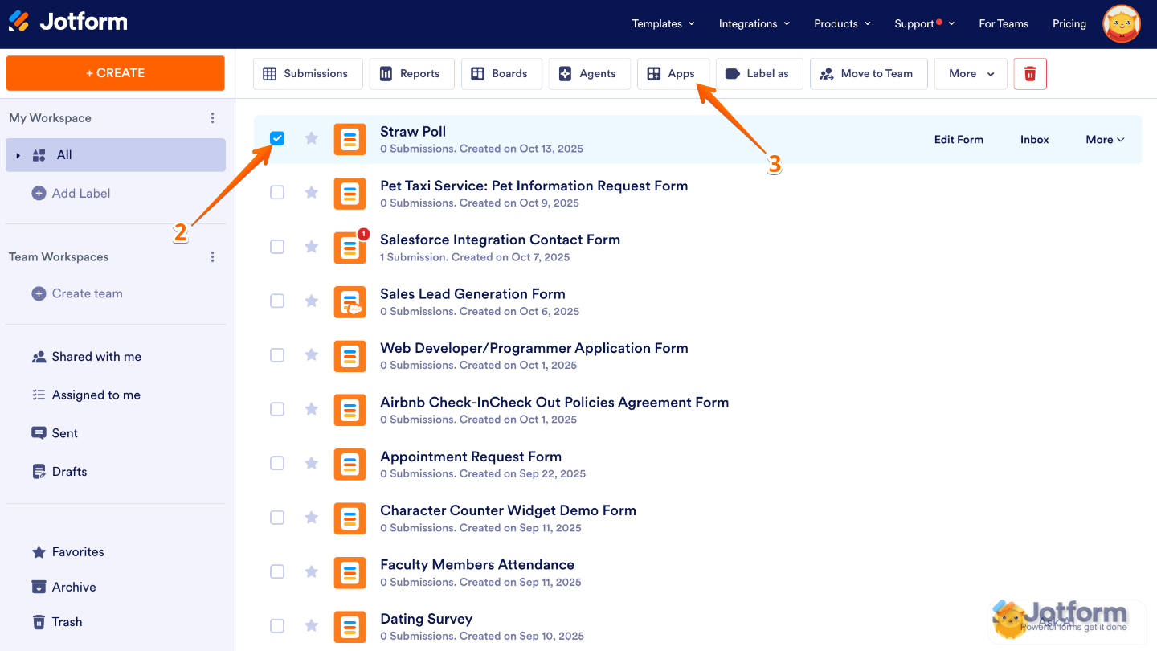Image resolution: width=1157 pixels, height=651 pixels.
Task: Open the Pricing menu item
Action: point(1069,24)
